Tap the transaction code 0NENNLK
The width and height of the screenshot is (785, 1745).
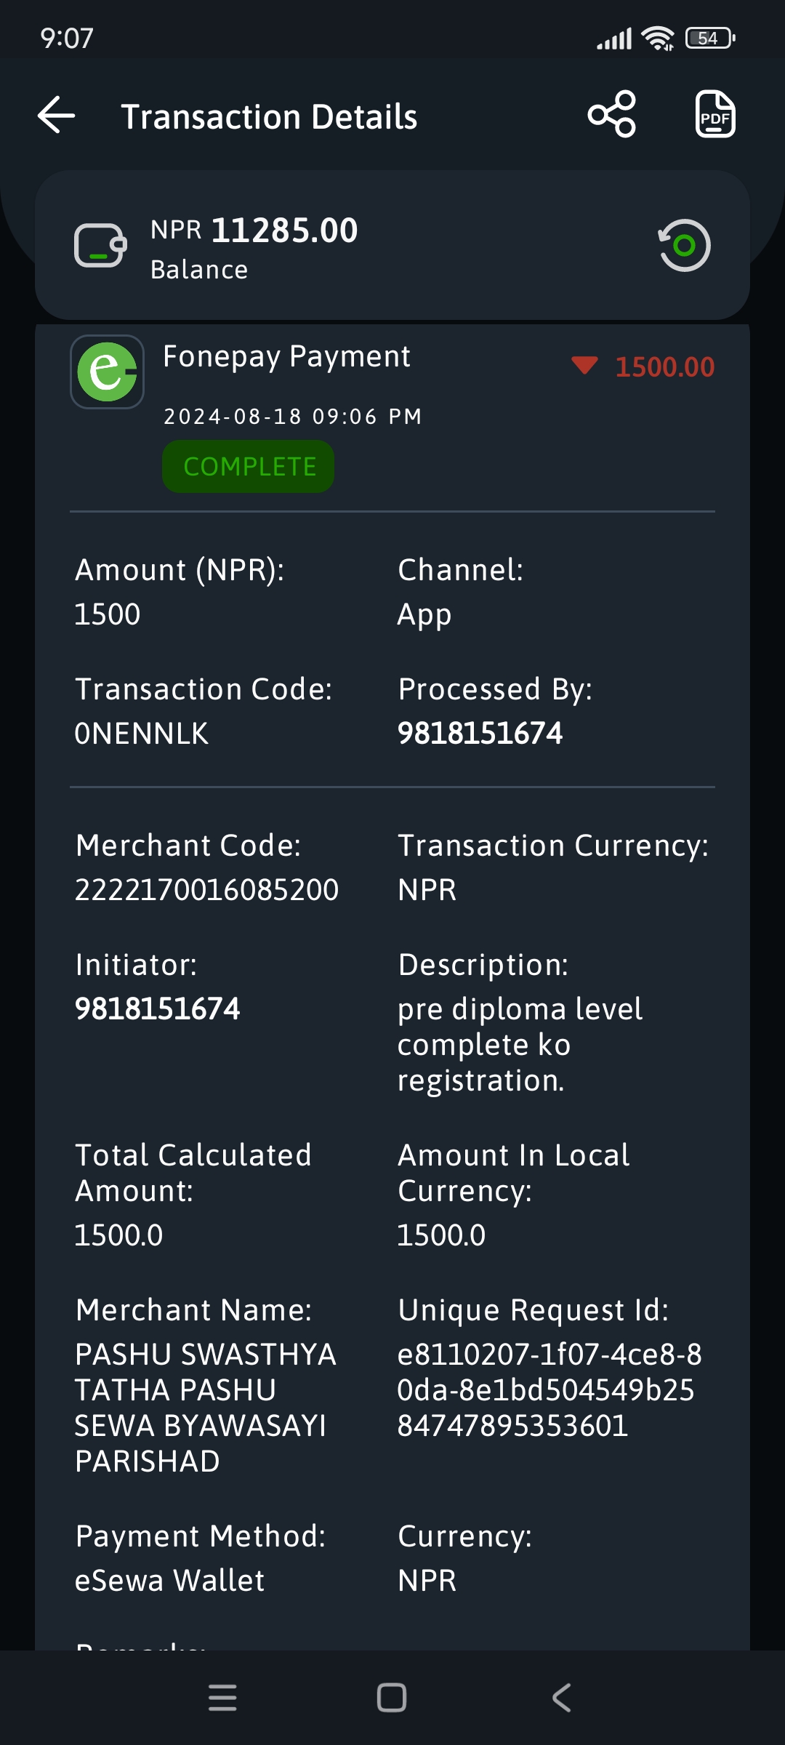[142, 734]
